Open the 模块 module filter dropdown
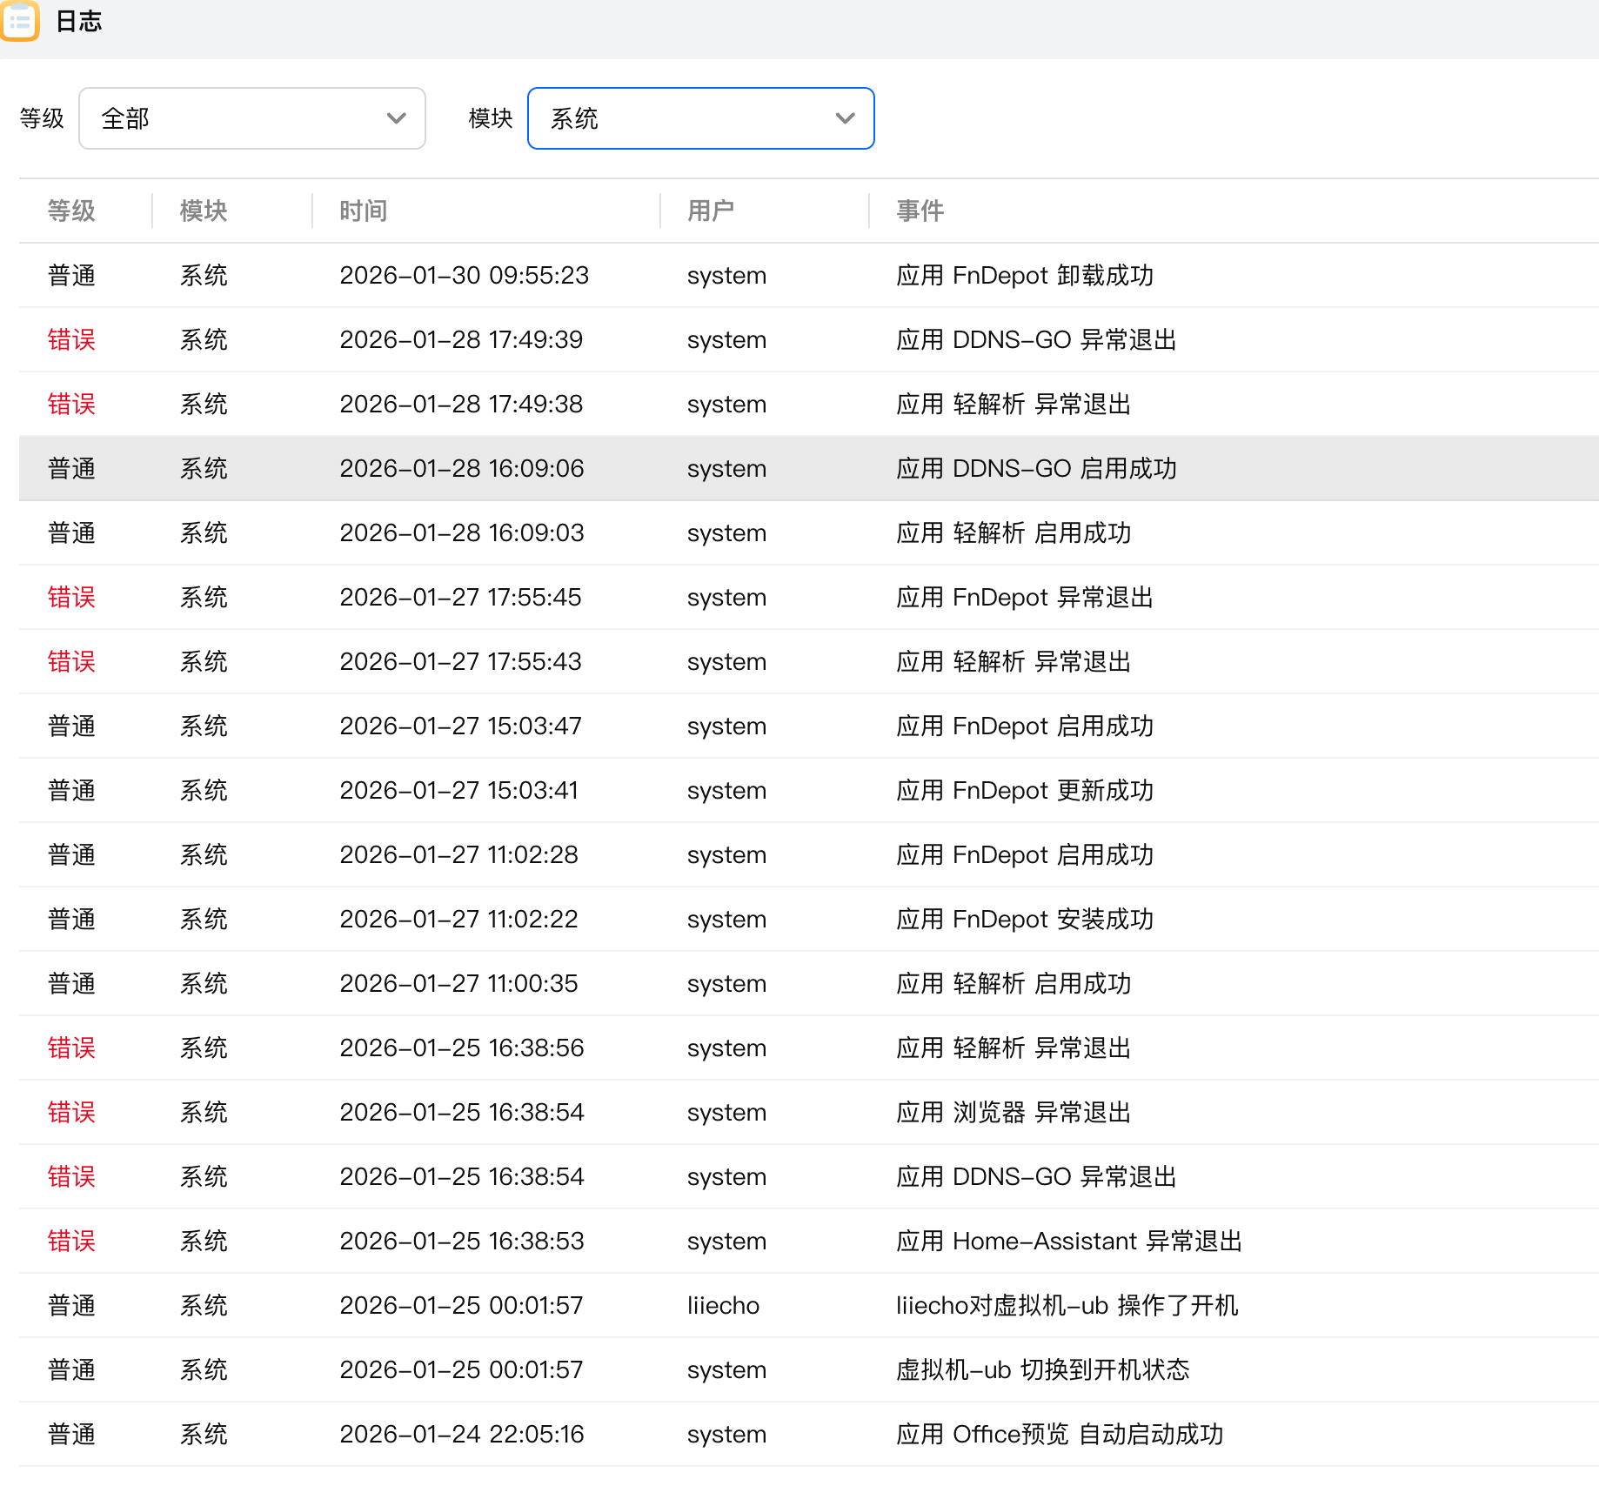The height and width of the screenshot is (1486, 1599). click(x=700, y=118)
